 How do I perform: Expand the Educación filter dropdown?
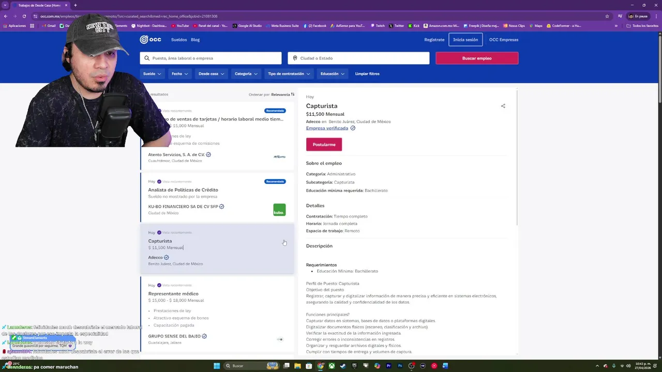coord(333,74)
